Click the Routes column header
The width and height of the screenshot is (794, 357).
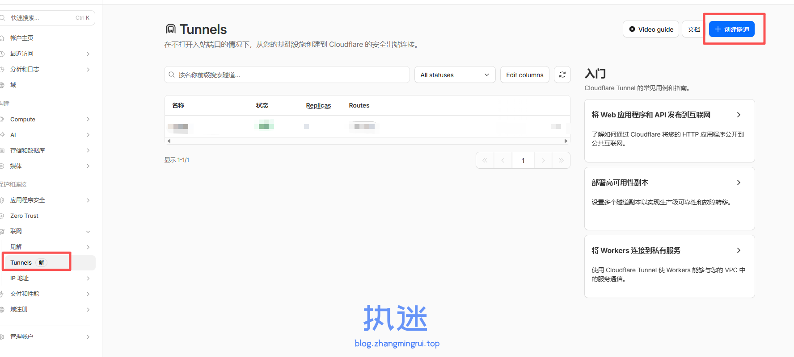(359, 105)
